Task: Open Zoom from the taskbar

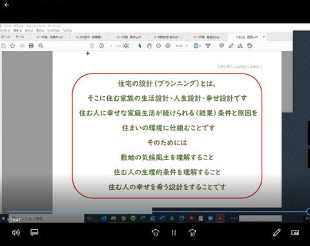Action: click(x=211, y=218)
